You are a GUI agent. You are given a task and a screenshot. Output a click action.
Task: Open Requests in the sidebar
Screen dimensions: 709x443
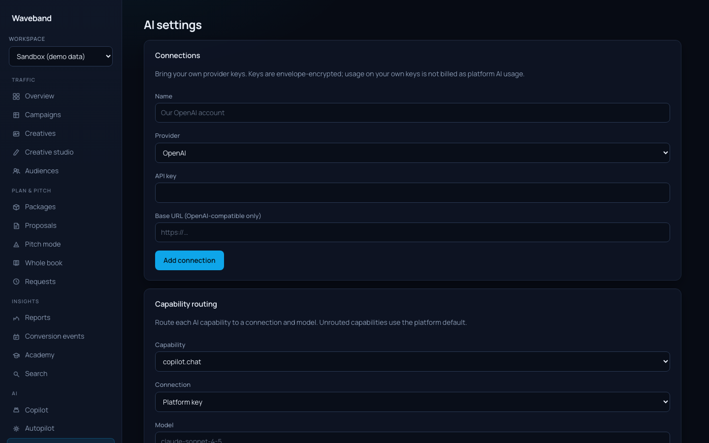point(61,282)
